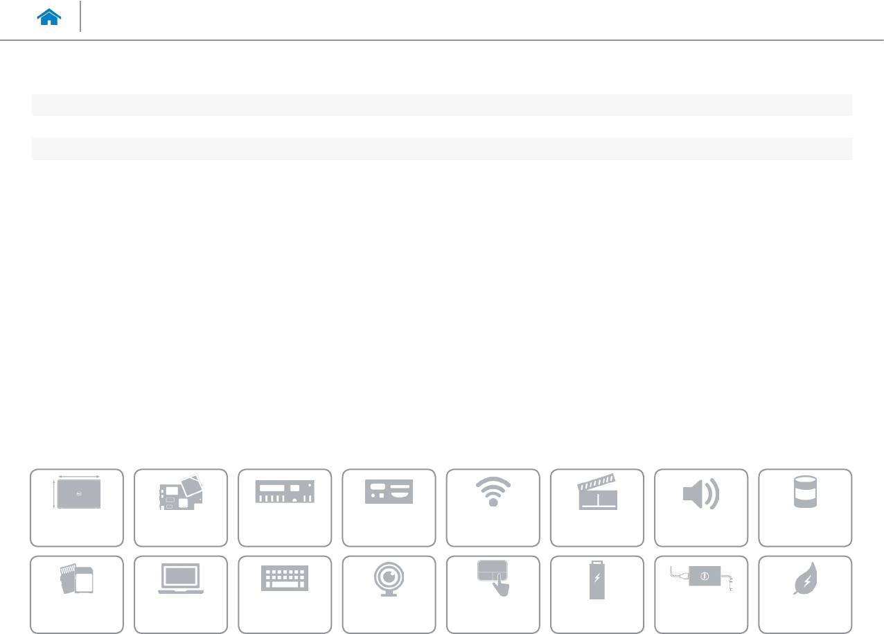Open the battery tile
Screen dimensions: 884x634
(597, 595)
